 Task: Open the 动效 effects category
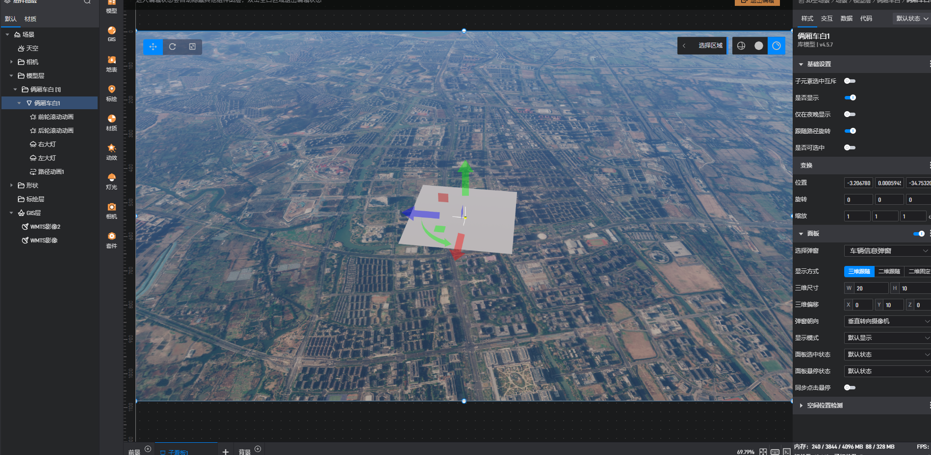(112, 151)
